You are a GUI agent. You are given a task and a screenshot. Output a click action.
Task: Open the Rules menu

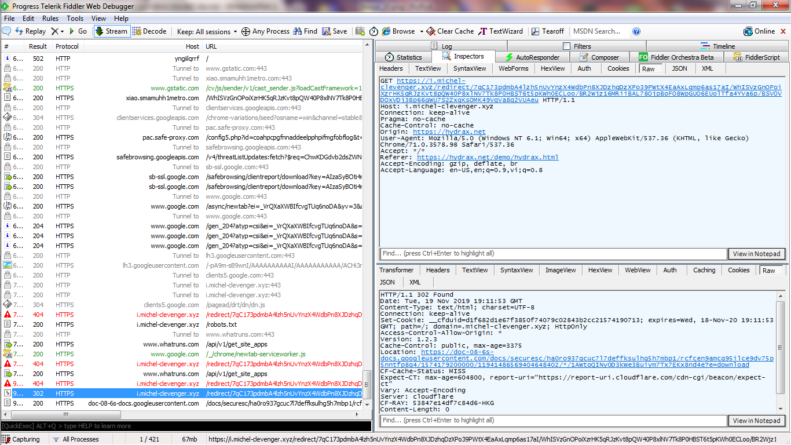point(50,19)
